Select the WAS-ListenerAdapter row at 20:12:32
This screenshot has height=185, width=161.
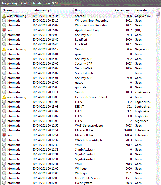[77, 140]
